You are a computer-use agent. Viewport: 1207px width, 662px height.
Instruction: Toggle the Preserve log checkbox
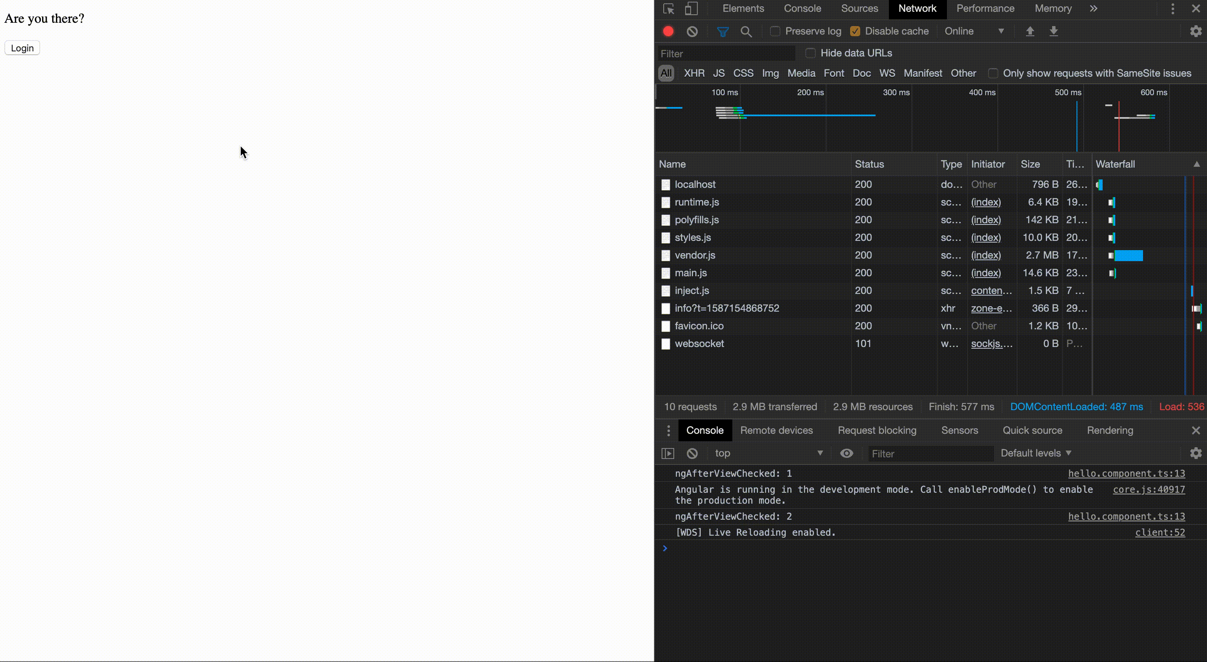point(774,31)
